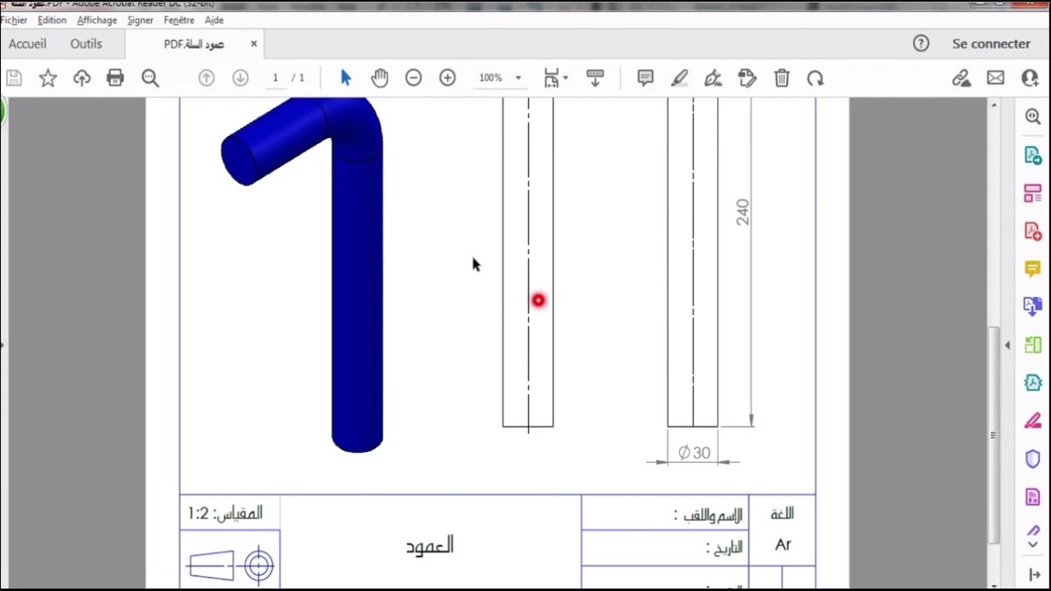
Task: Click the stamp tool icon
Action: 747,78
